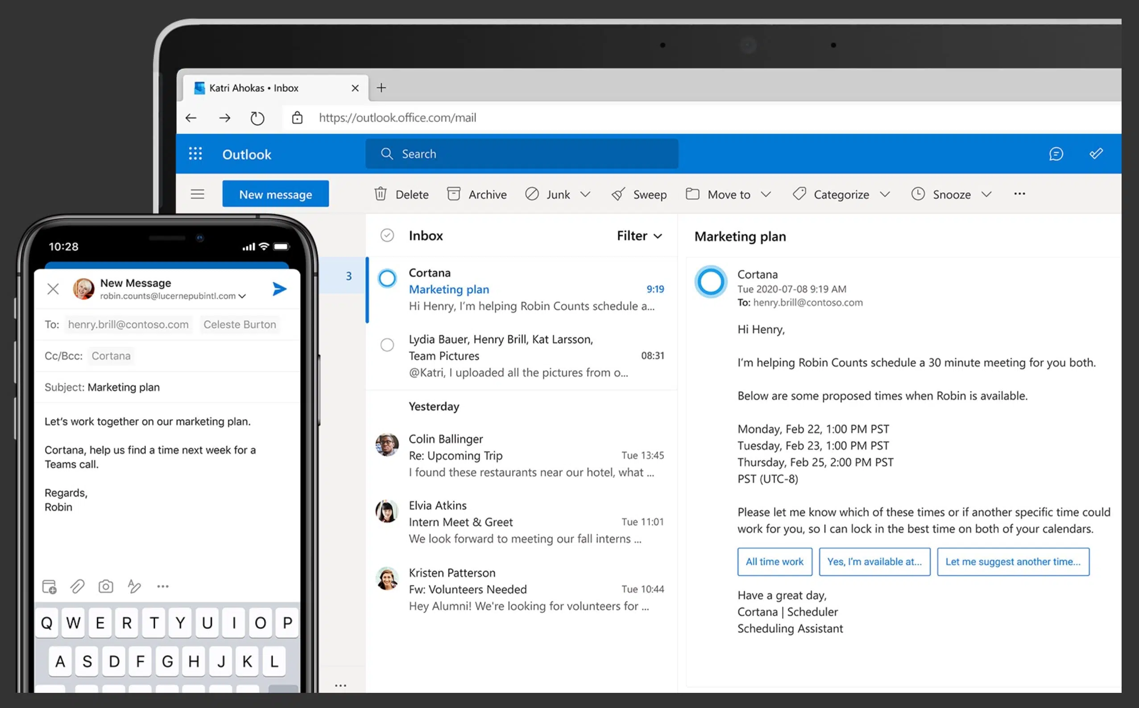Click the New message button

point(276,194)
